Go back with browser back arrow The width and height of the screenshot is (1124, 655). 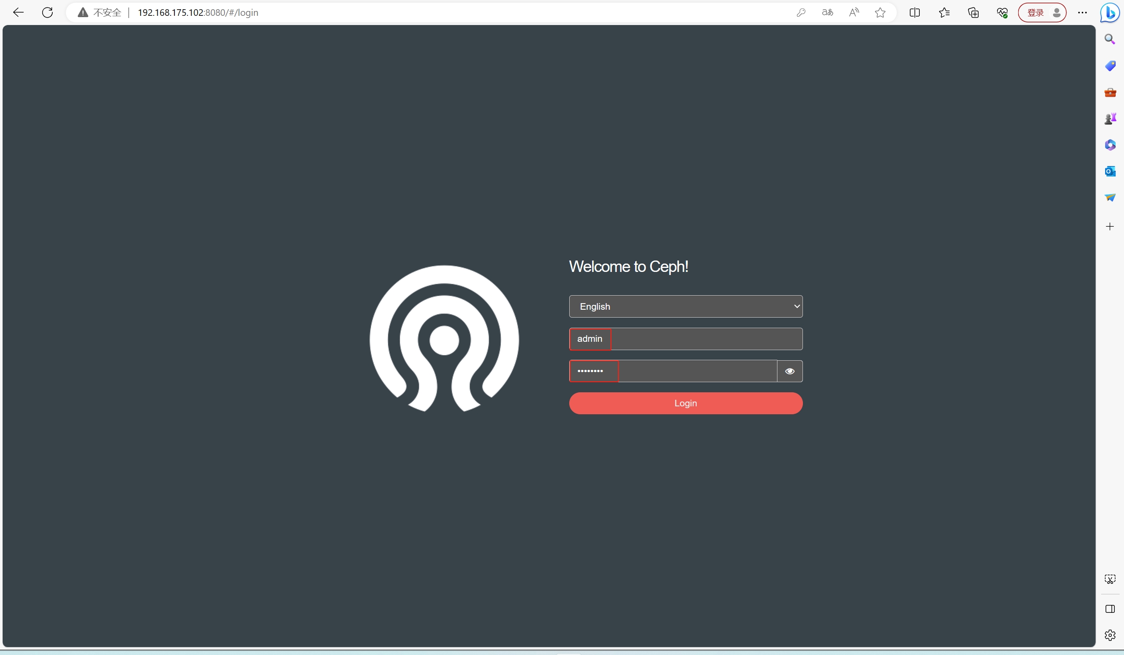coord(18,12)
